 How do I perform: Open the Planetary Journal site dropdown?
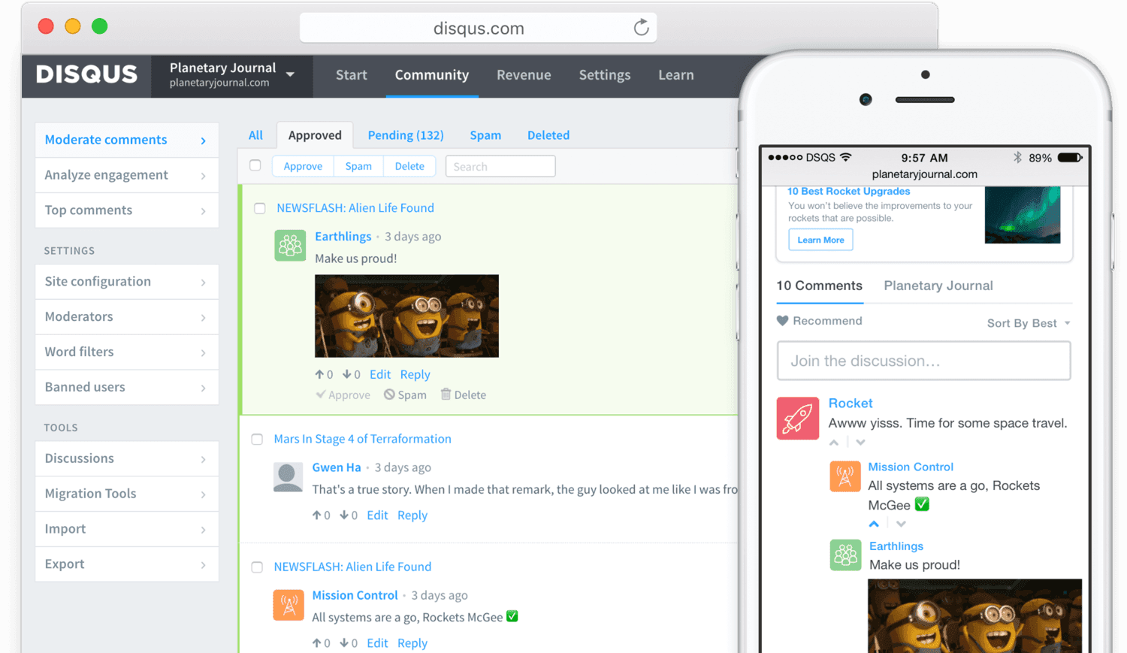[x=290, y=74]
